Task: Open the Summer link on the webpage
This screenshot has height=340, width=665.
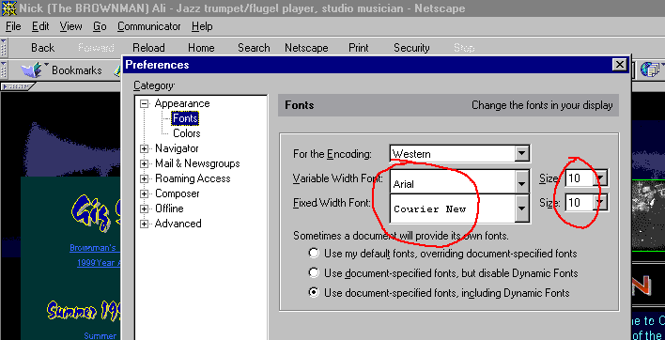Action: click(101, 335)
